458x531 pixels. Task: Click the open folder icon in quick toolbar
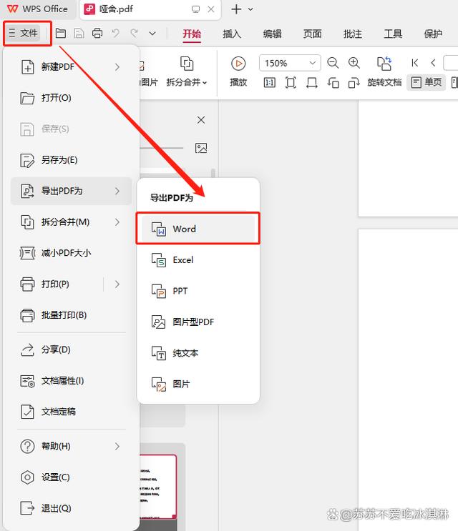click(x=61, y=33)
